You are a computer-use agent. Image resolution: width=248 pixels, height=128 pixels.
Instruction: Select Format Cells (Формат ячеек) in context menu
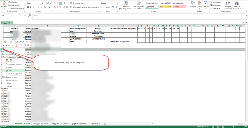[12, 77]
